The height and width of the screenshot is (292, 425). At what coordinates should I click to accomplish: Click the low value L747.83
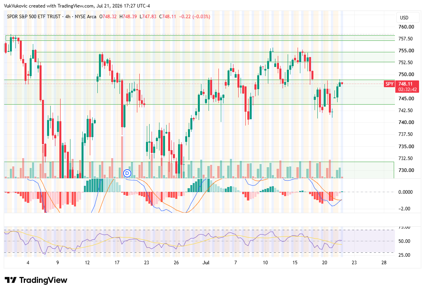coord(148,17)
